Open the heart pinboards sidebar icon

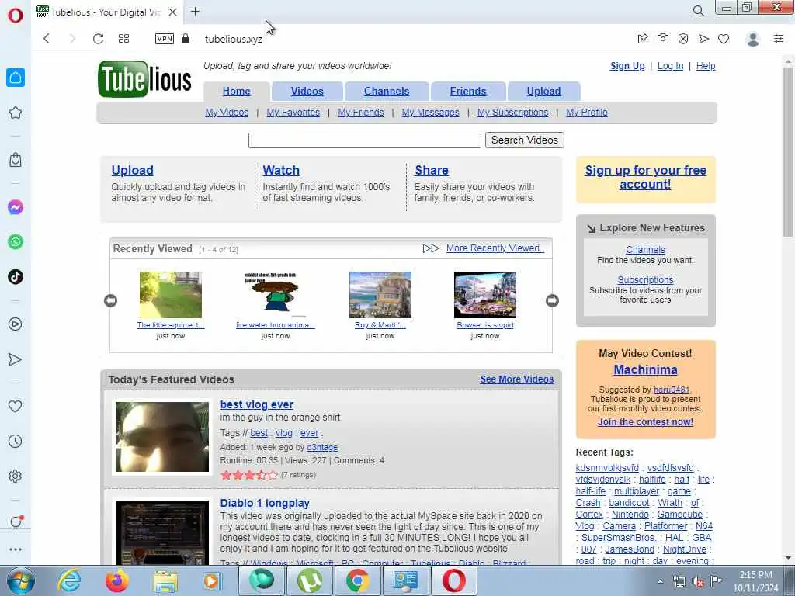pos(16,406)
